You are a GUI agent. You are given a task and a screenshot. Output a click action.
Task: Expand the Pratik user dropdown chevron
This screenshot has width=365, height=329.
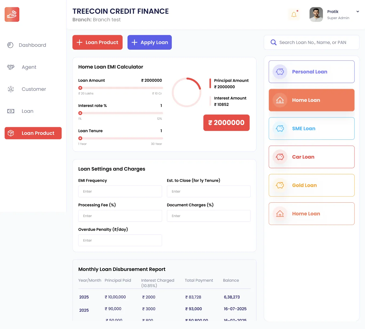point(358,12)
